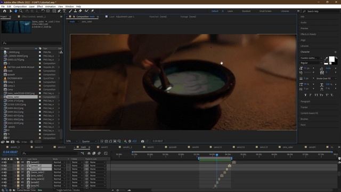Select the Zoom magnifier tool
The image size is (341, 192).
21,11
